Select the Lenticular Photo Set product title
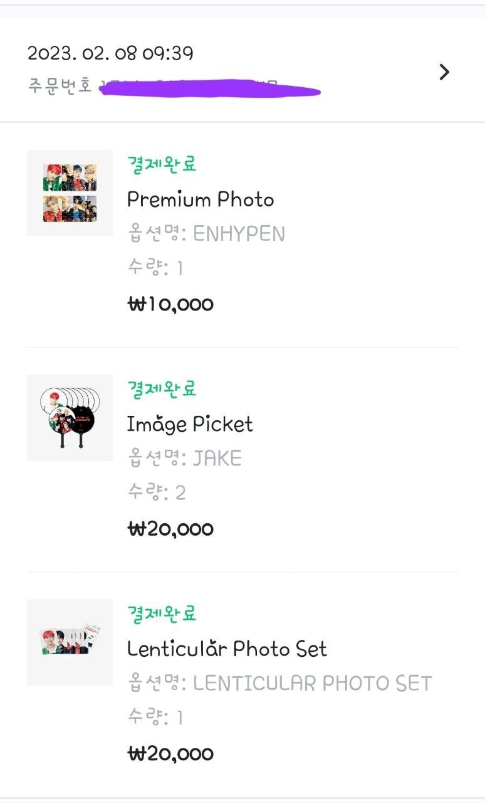Screen dimensions: 485x803 click(227, 649)
